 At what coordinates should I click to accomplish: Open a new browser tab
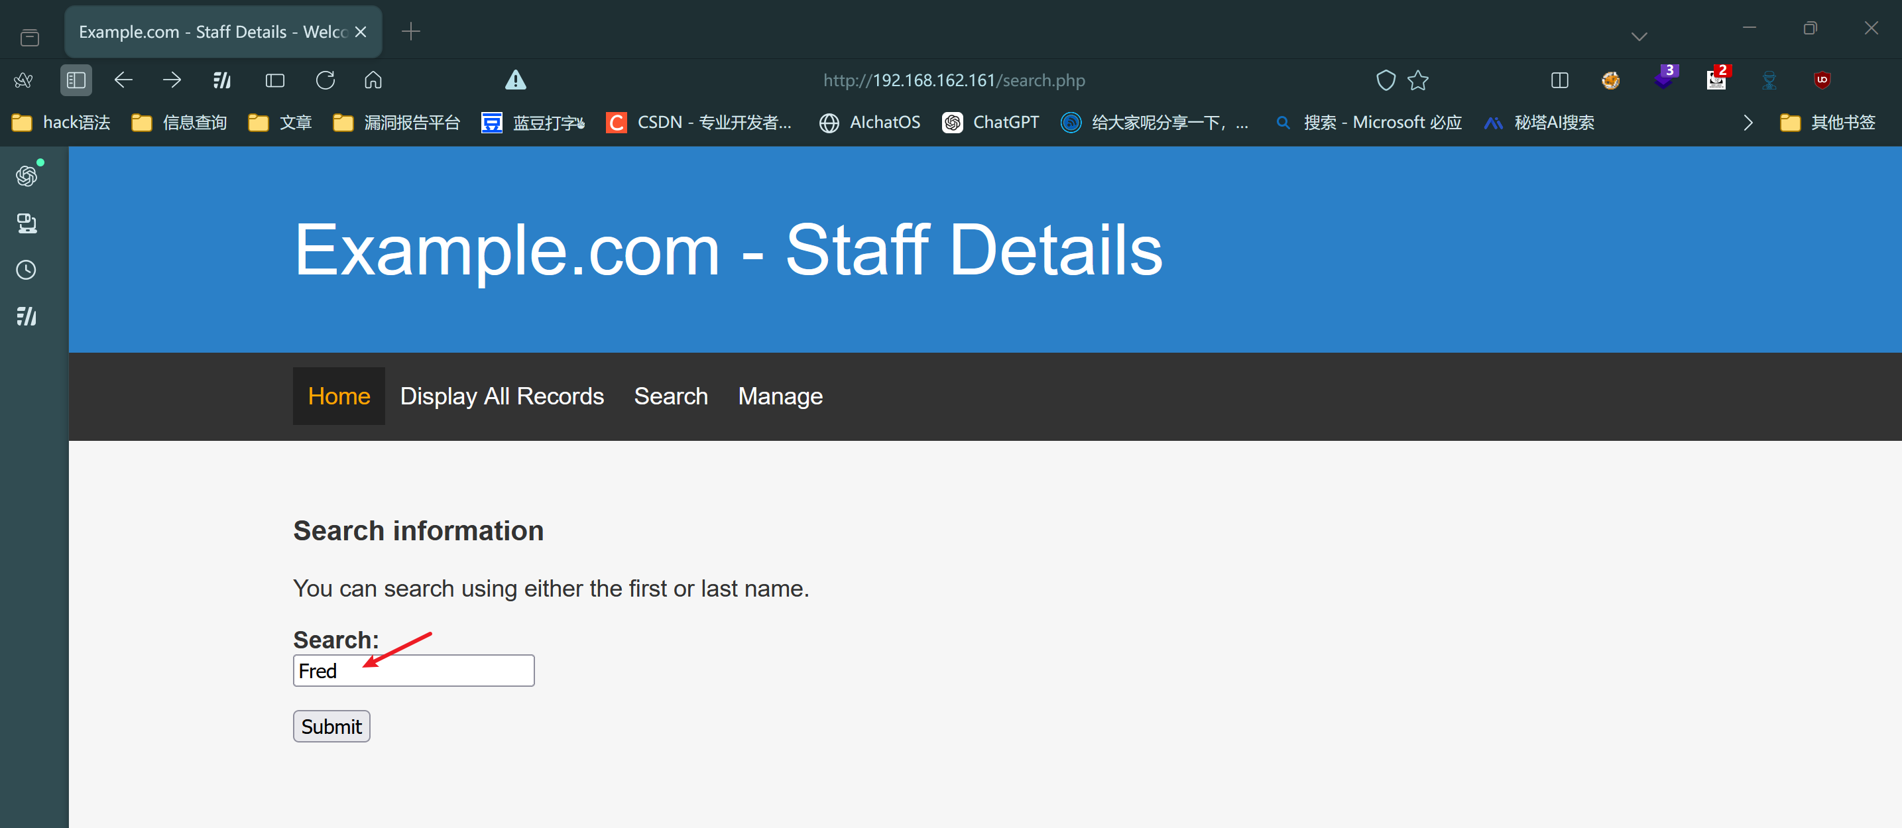click(410, 32)
